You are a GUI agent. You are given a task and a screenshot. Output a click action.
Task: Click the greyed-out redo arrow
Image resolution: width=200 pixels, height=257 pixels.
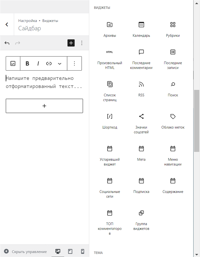click(x=17, y=43)
